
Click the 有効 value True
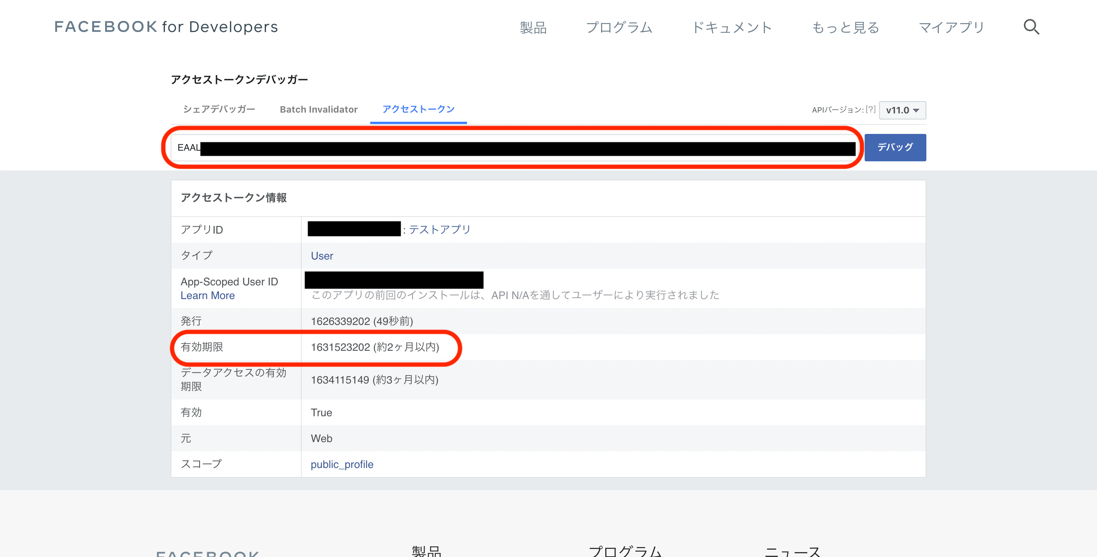coord(321,412)
